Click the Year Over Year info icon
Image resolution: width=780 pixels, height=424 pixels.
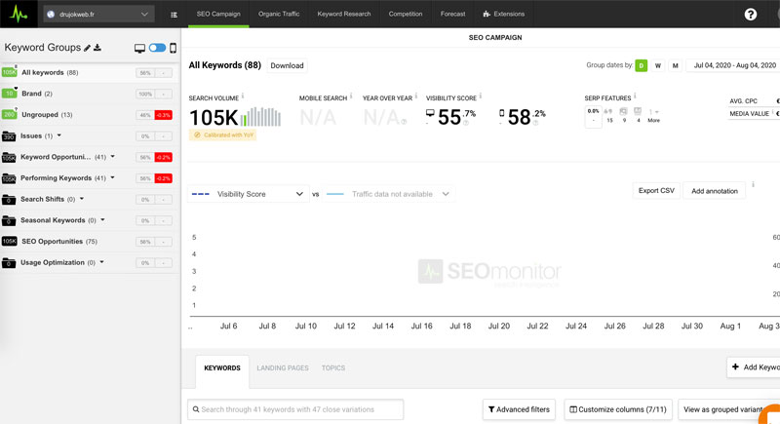416,96
